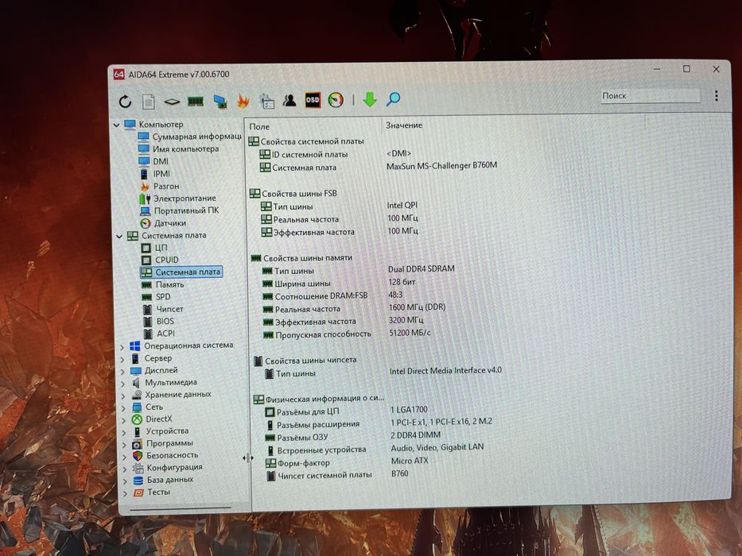742x556 pixels.
Task: Open the clipboard checklist toolbar icon
Action: tap(267, 101)
